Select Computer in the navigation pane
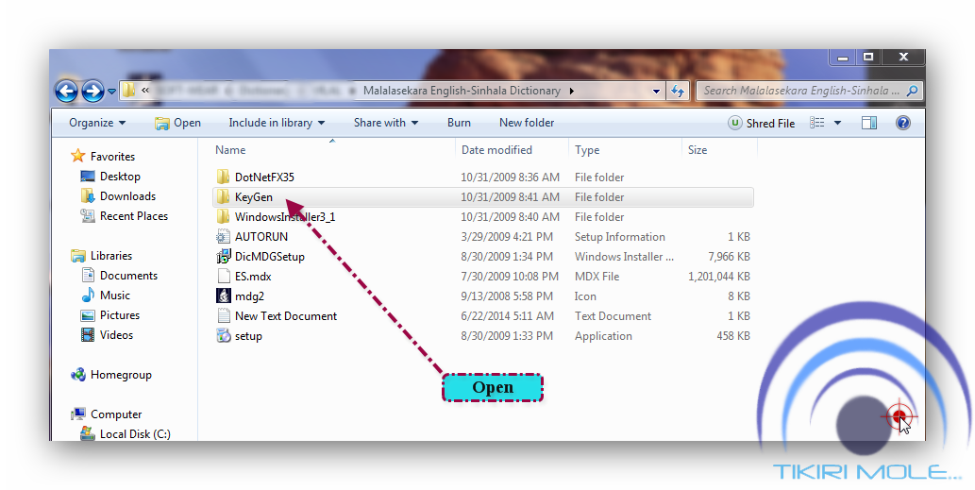975x490 pixels. point(107,414)
